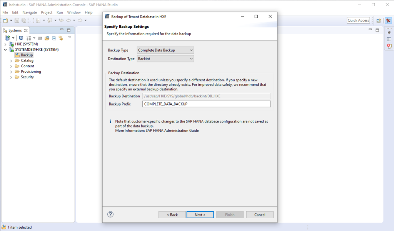Select the Provisioning folder label
Image resolution: width=394 pixels, height=231 pixels.
point(31,72)
